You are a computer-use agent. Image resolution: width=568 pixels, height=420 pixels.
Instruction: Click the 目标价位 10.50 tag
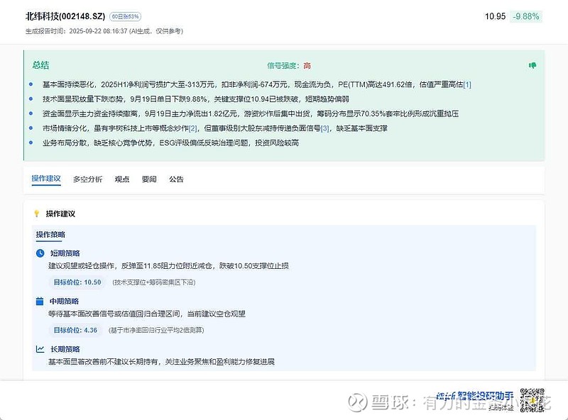[x=77, y=282]
